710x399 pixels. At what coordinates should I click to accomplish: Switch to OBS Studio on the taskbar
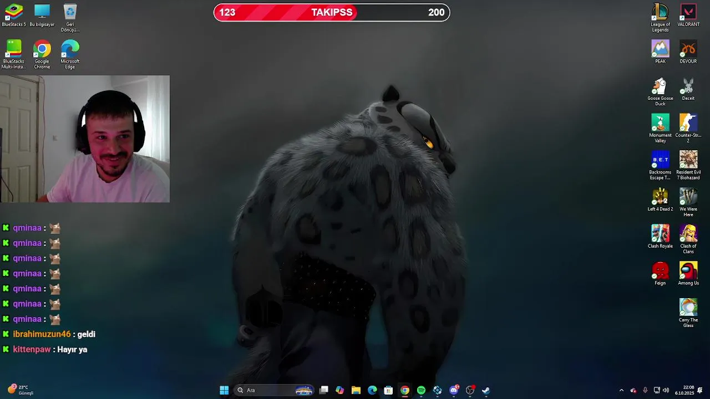[470, 390]
